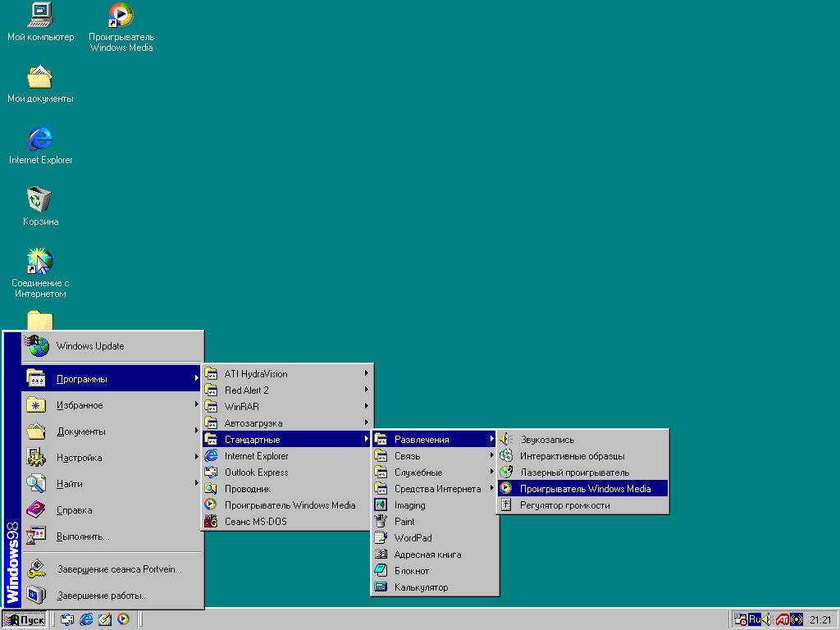
Task: Launch Блокнот notepad
Action: pos(435,571)
